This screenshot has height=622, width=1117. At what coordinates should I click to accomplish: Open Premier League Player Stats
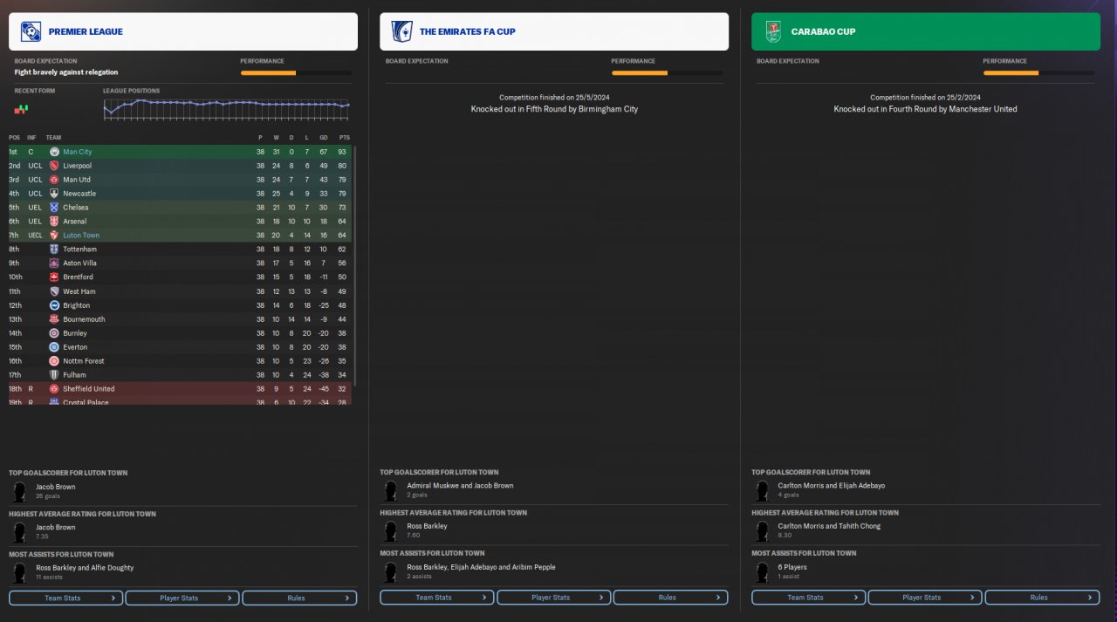point(182,598)
